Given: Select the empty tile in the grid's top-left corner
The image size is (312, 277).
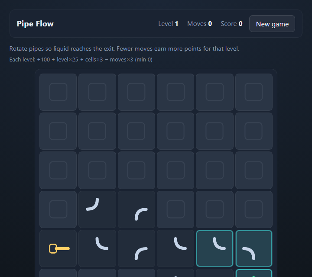Looking at the screenshot, I should pyautogui.click(x=58, y=92).
